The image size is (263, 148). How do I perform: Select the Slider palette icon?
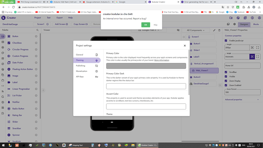click(9, 122)
